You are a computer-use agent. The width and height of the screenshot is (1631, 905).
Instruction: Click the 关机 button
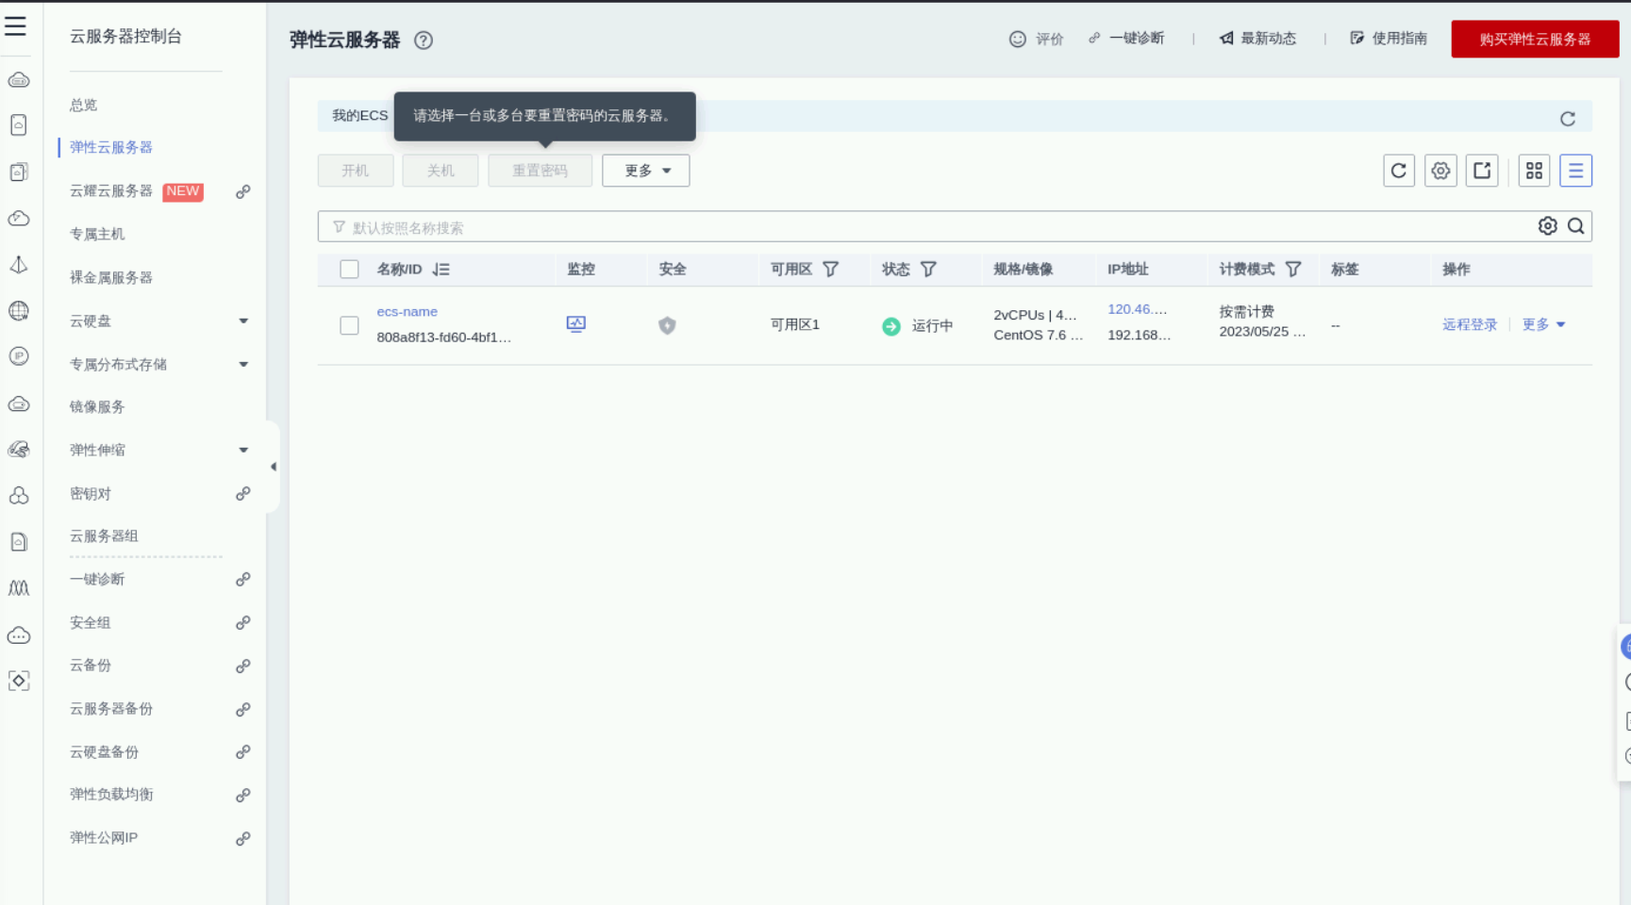pos(441,171)
